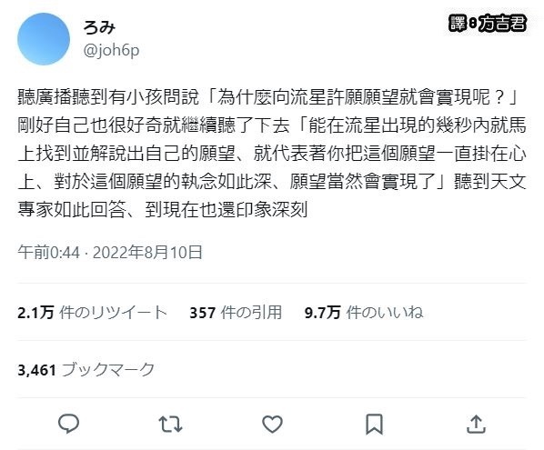
Task: Click the 件のいいね label
Action: click(385, 313)
